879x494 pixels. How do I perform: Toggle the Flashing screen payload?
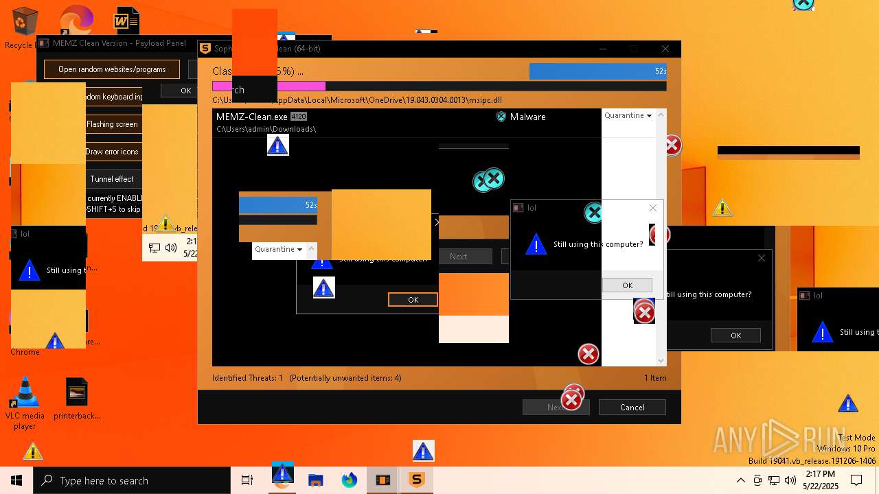(x=112, y=124)
